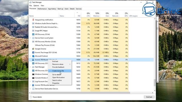Image resolution: width=182 pixels, height=102 pixels.
Task: Choose Provide feedback in context menu
Action: tap(60, 67)
